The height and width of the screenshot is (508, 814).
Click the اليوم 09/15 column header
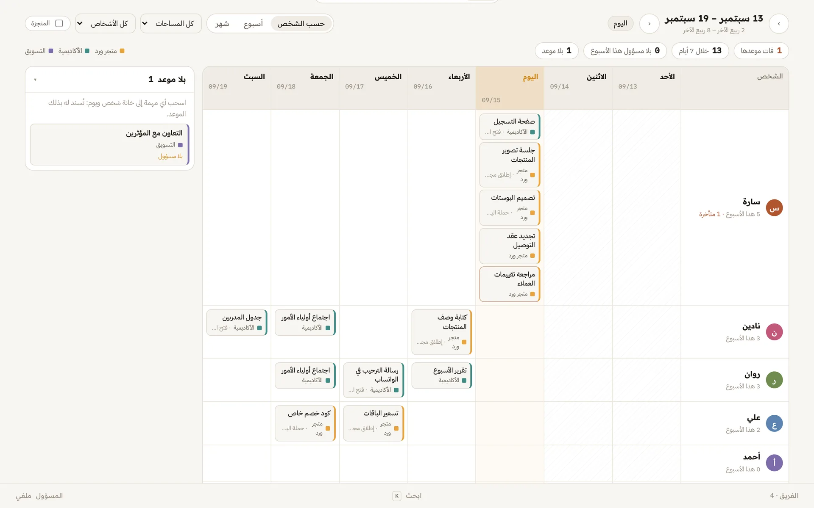pos(510,88)
